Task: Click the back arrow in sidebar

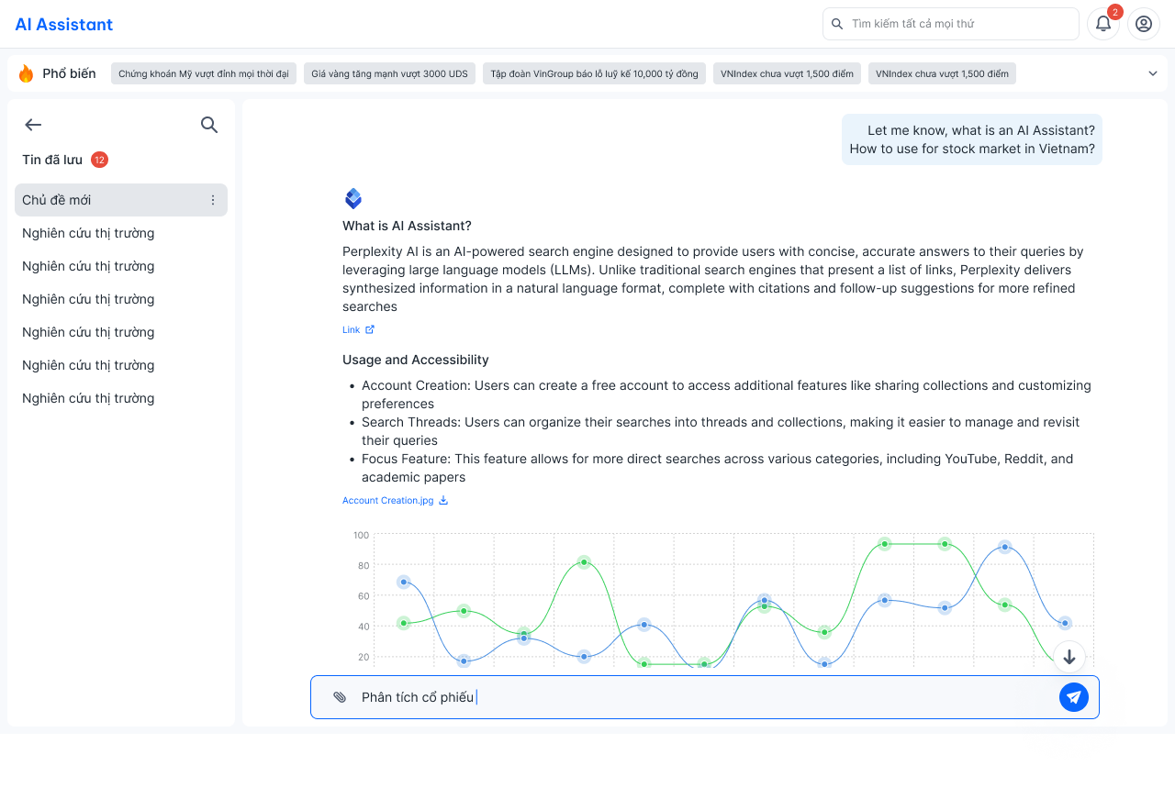Action: tap(33, 125)
